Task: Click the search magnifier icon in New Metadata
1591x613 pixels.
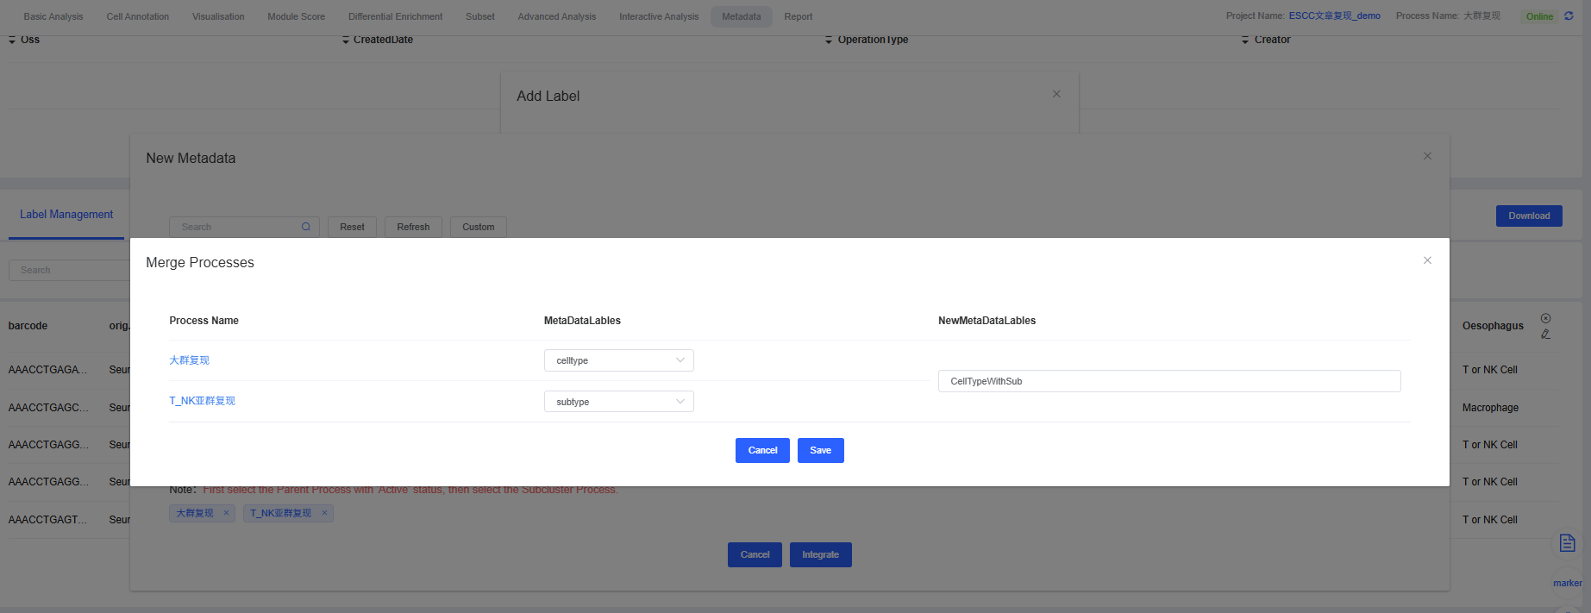Action: point(306,227)
